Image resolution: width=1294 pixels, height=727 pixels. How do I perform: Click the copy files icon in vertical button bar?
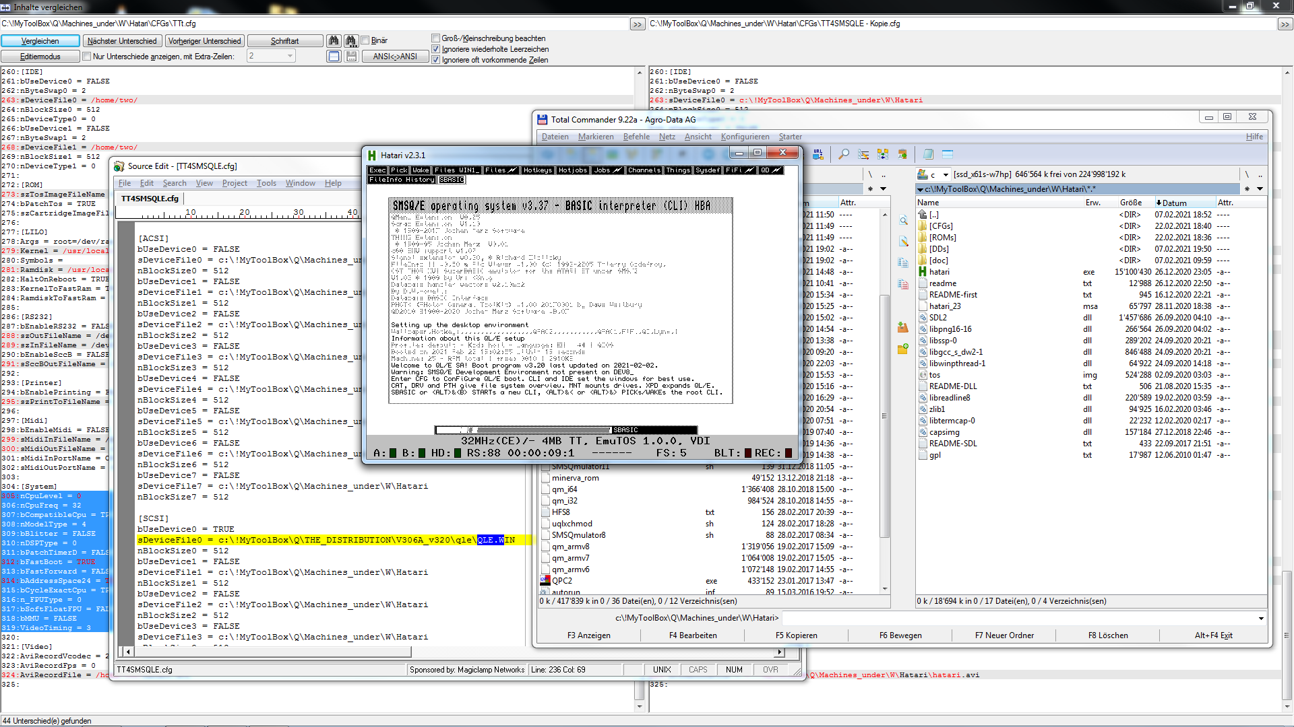(903, 263)
